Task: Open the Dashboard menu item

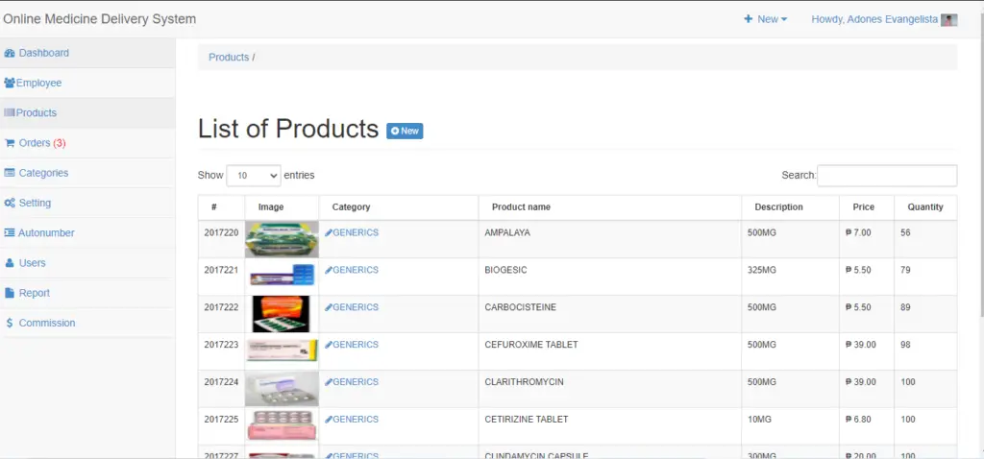Action: [87, 54]
